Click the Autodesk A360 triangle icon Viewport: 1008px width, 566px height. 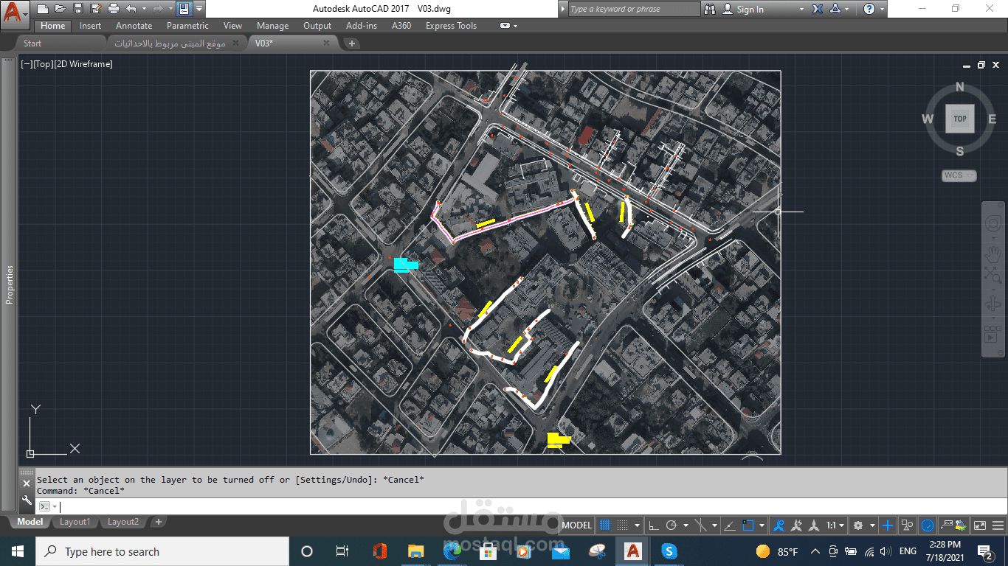click(x=835, y=10)
